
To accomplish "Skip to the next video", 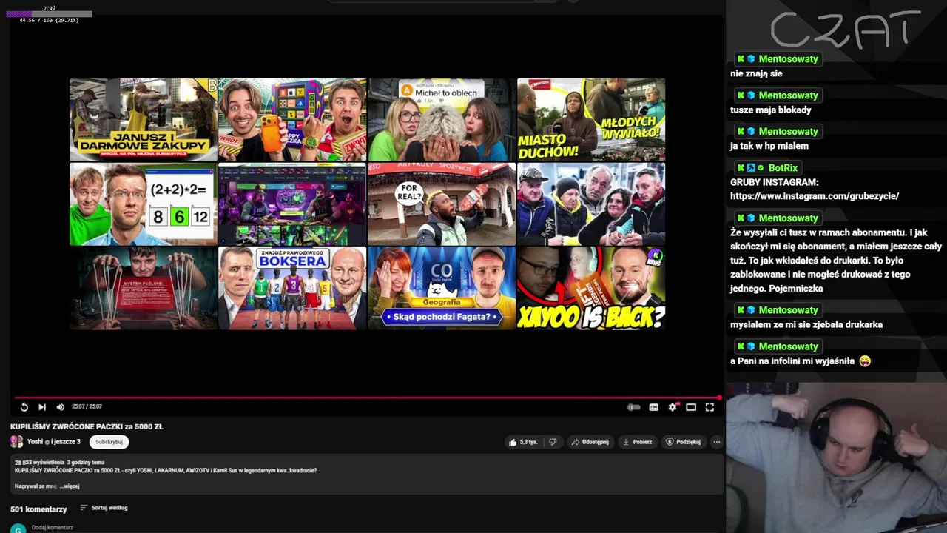I will pyautogui.click(x=42, y=406).
